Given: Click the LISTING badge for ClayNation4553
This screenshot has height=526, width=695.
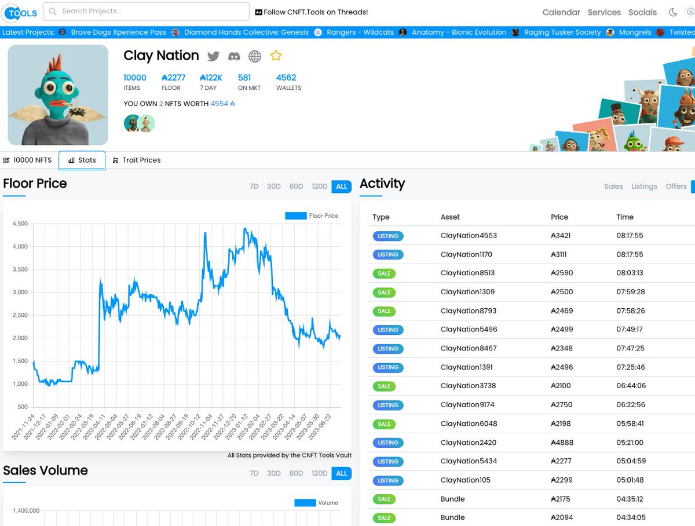Looking at the screenshot, I should [388, 236].
